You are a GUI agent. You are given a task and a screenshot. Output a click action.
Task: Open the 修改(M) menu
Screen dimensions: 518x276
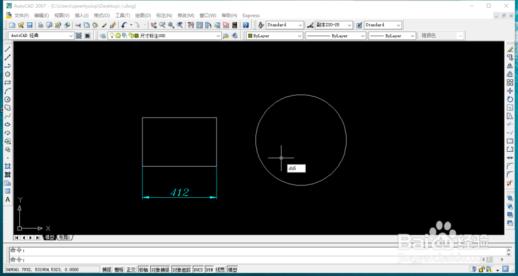click(x=186, y=16)
